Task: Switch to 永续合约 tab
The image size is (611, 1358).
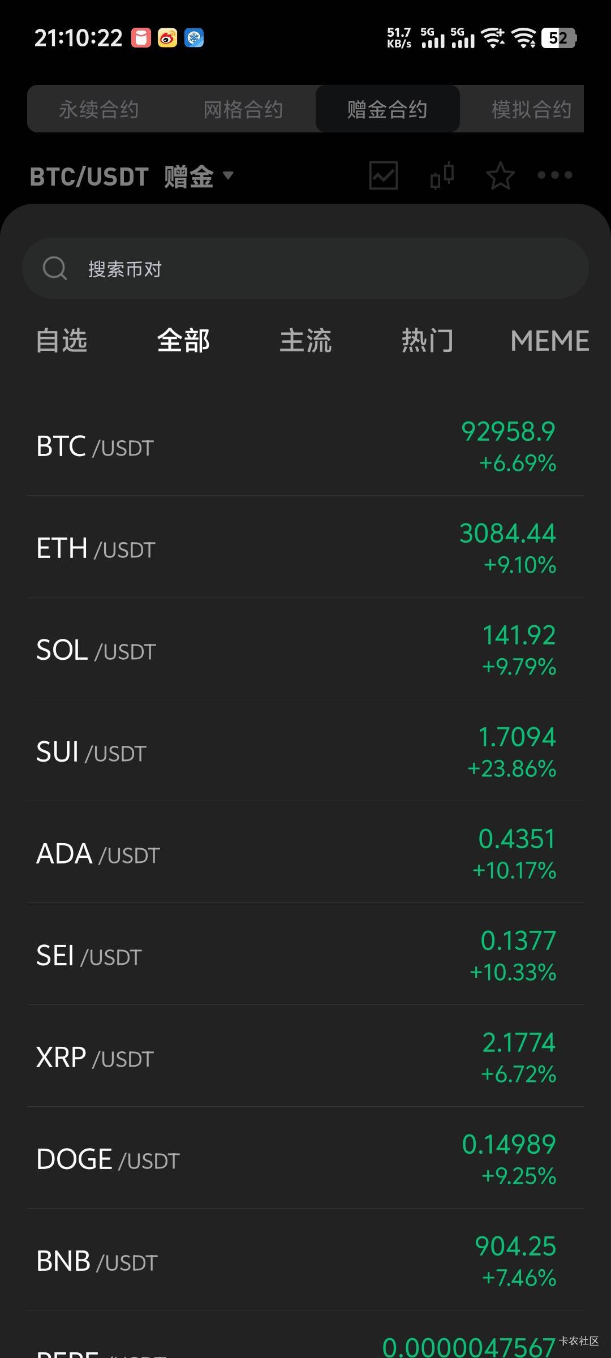Action: (x=99, y=109)
